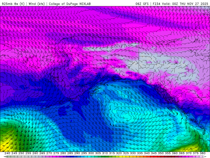Click the 240 value on the color scale
Image resolution: width=210 pixels, height=158 pixels.
point(7,153)
